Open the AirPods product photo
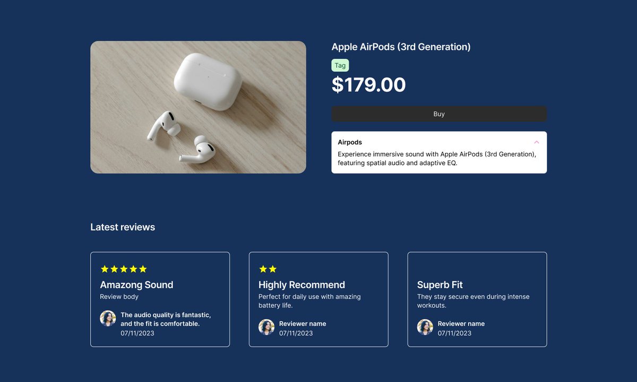The height and width of the screenshot is (382, 637). 198,107
